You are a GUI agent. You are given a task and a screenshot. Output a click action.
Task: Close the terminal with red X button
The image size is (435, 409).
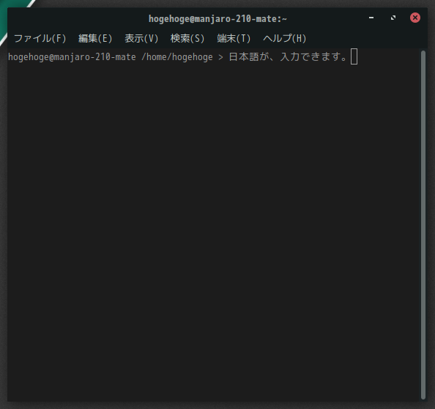415,18
